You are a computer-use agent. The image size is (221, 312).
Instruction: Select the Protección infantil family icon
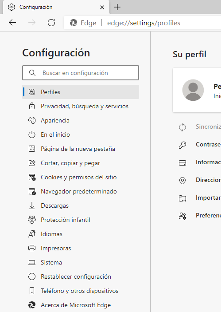click(x=32, y=220)
